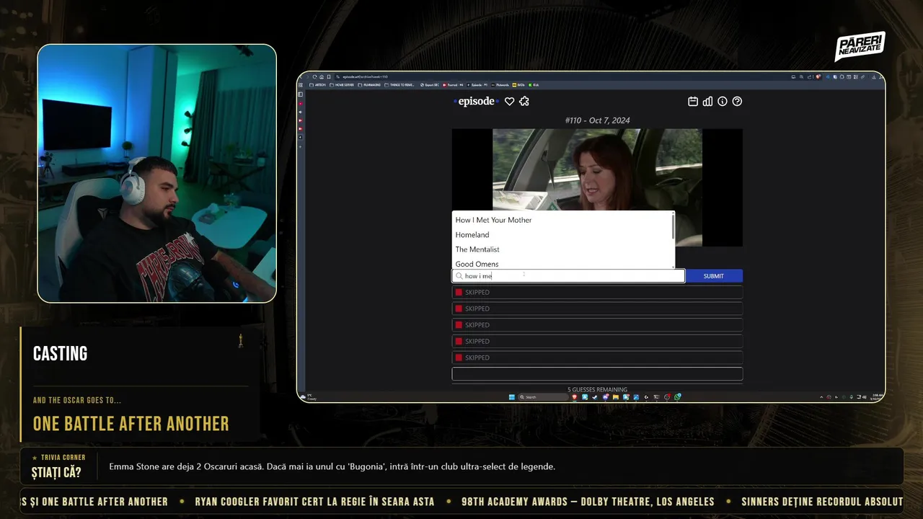Select 'Homeland' from the suggestion list
The image size is (923, 519).
562,235
